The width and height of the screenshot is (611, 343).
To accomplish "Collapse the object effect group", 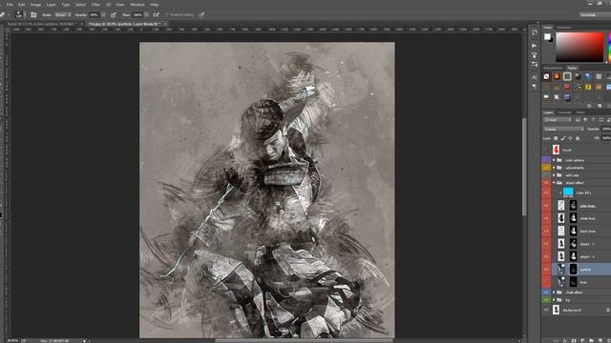I will point(554,182).
